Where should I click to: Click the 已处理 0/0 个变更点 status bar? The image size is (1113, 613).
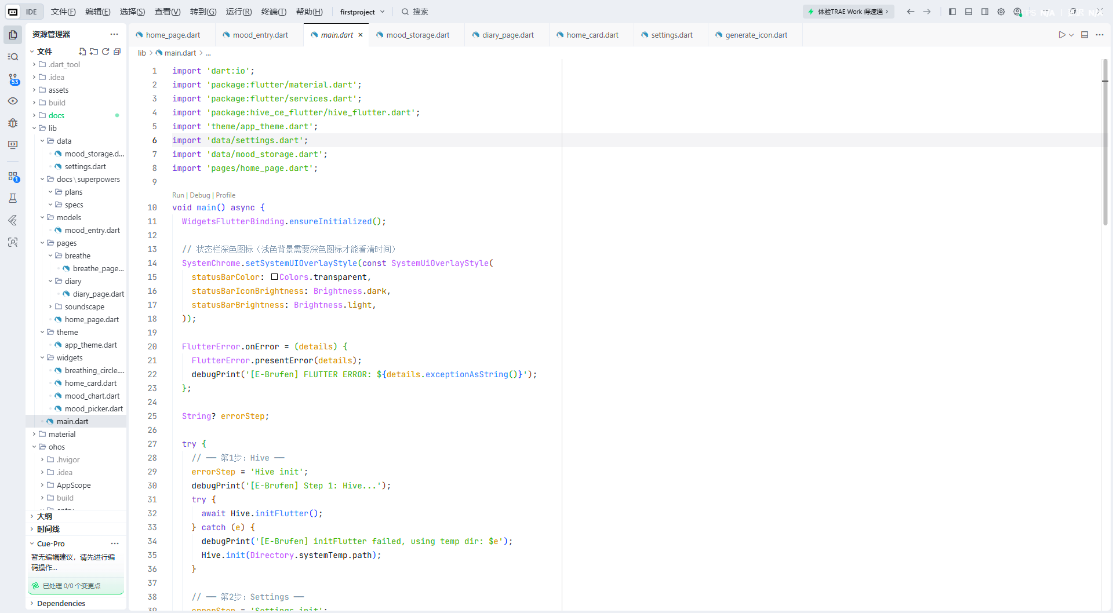click(76, 586)
